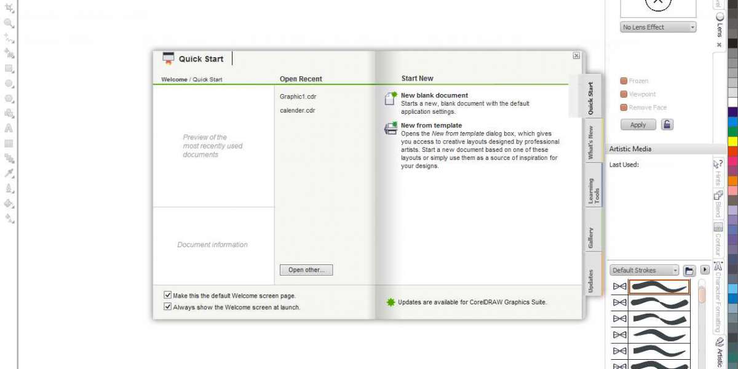Viewport: 738px width, 369px height.
Task: Open the No Lens Effect dropdown
Action: point(658,27)
